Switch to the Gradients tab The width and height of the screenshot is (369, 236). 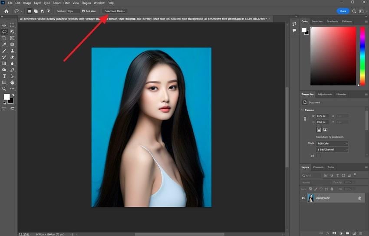coord(332,21)
